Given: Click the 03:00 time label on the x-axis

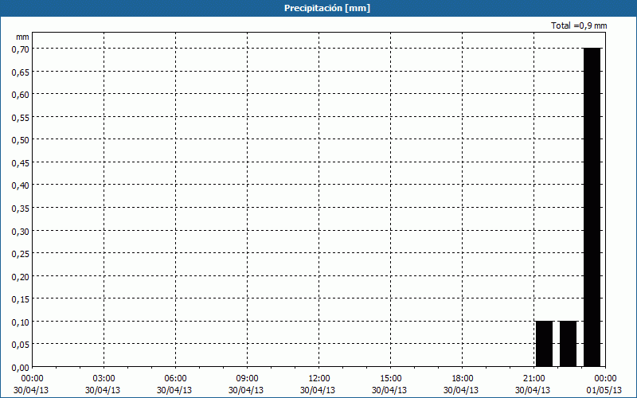Looking at the screenshot, I should 104,378.
